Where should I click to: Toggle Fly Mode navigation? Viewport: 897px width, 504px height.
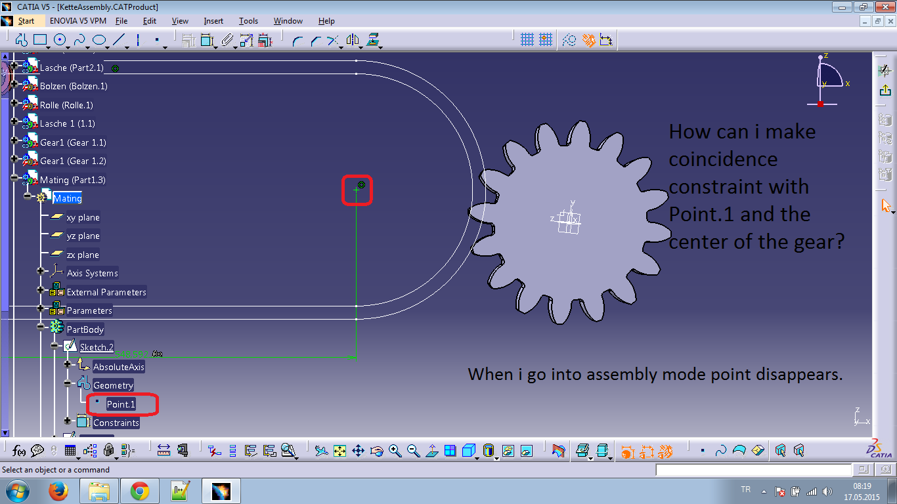[x=322, y=451]
